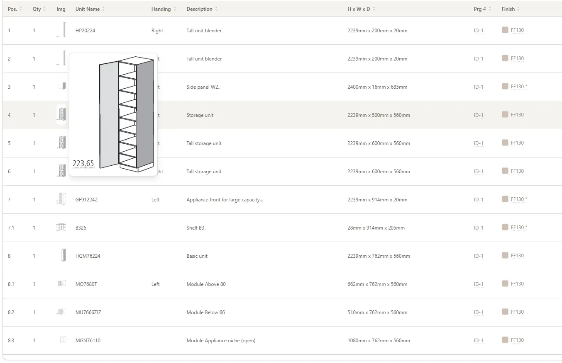Viewport: 562px width, 363px height.
Task: Sort the table by the Pos. column arrows
Action: pyautogui.click(x=21, y=9)
